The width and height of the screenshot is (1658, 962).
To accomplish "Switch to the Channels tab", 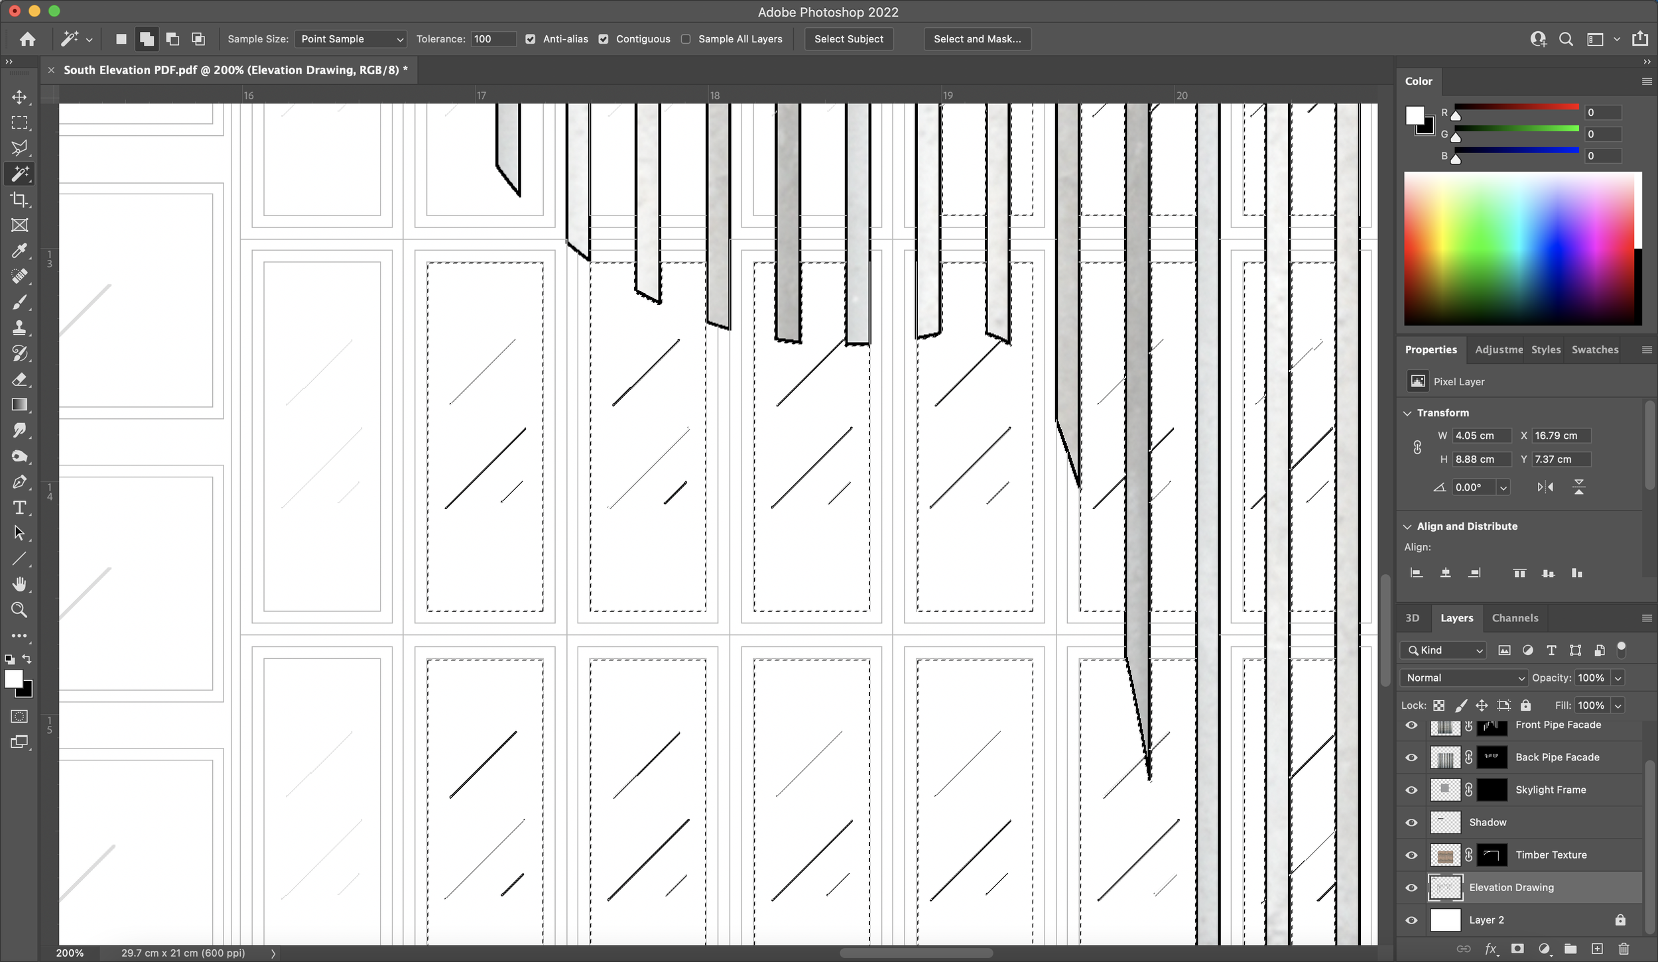I will tap(1513, 617).
